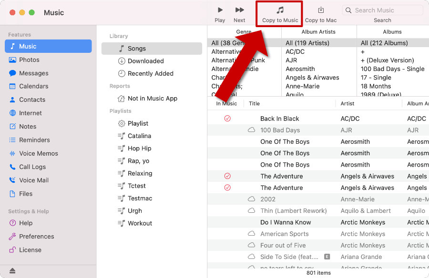The width and height of the screenshot is (429, 278).
Task: Select Music in the Features sidebar
Action: [48, 46]
